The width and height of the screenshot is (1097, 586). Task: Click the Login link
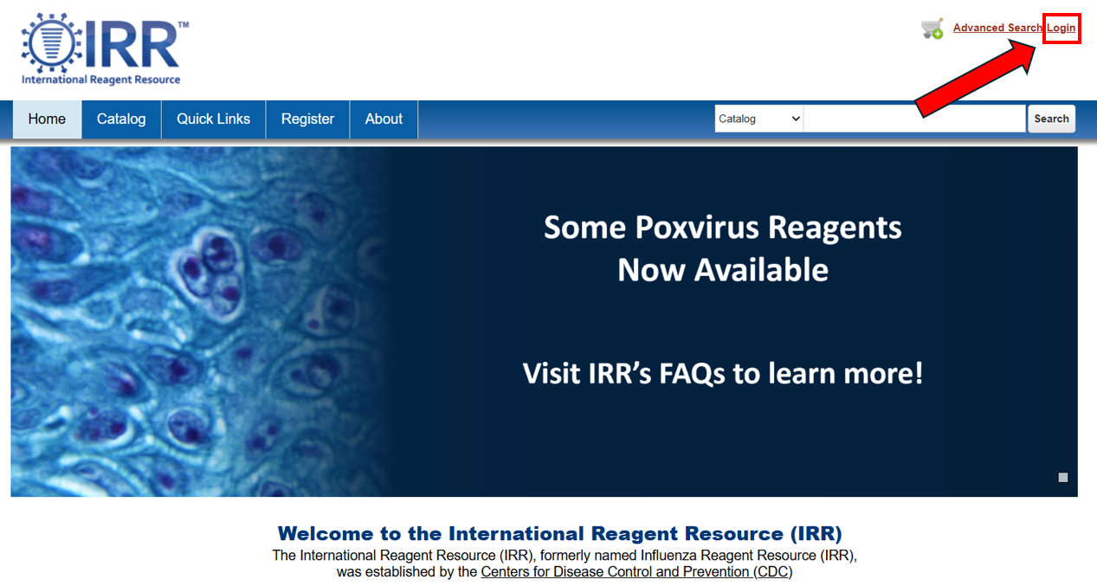tap(1062, 28)
